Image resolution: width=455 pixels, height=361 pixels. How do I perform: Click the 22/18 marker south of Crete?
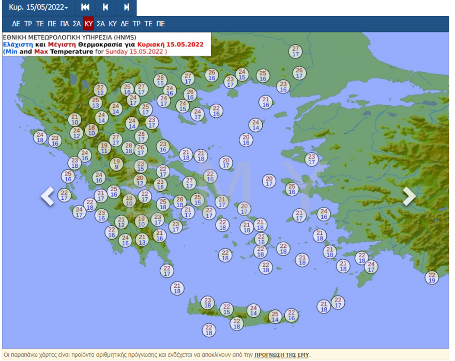click(x=209, y=330)
